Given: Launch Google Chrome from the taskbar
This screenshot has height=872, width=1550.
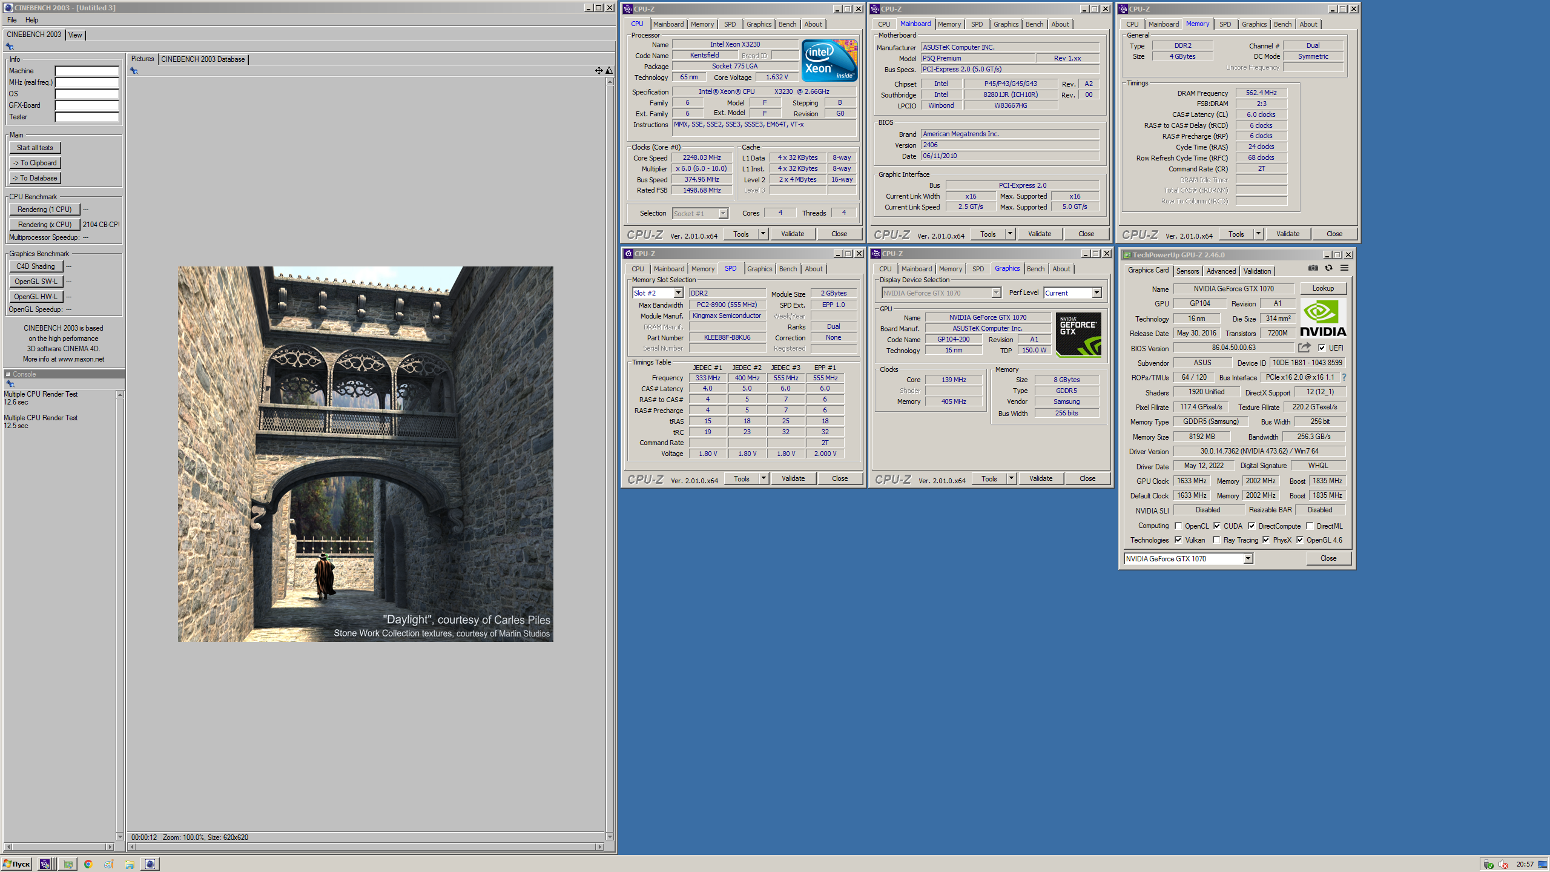Looking at the screenshot, I should [88, 864].
